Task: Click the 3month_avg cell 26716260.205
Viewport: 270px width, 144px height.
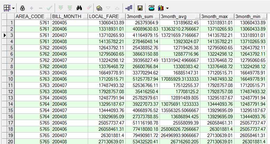Action: [x=180, y=142]
